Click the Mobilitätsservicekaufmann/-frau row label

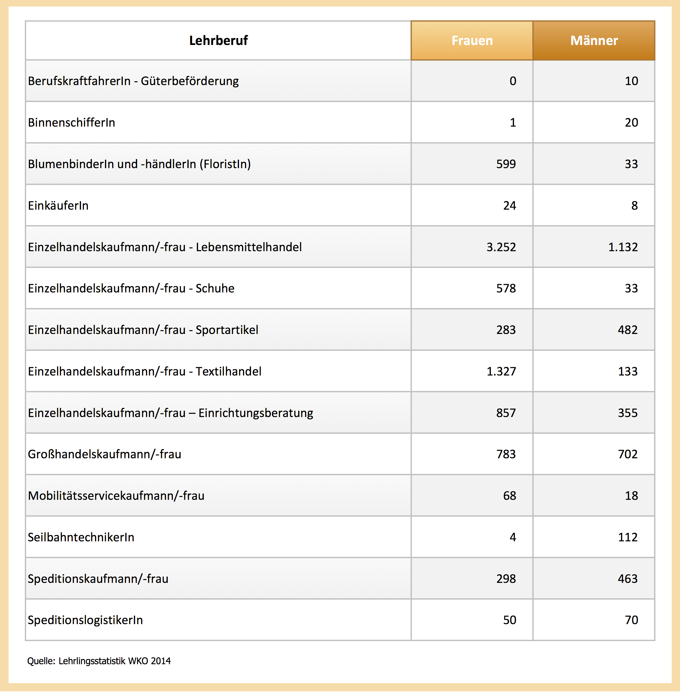(116, 496)
